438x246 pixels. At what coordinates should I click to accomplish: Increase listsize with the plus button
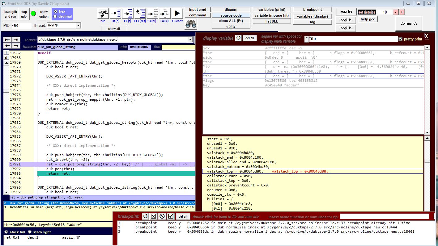pyautogui.click(x=402, y=12)
